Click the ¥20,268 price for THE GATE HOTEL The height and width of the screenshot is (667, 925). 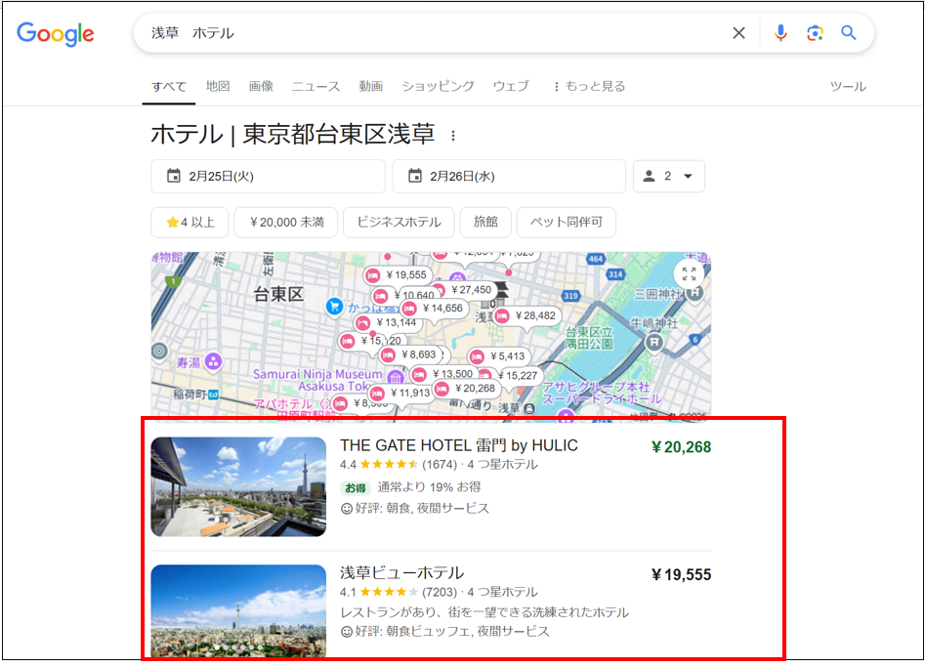pyautogui.click(x=682, y=447)
